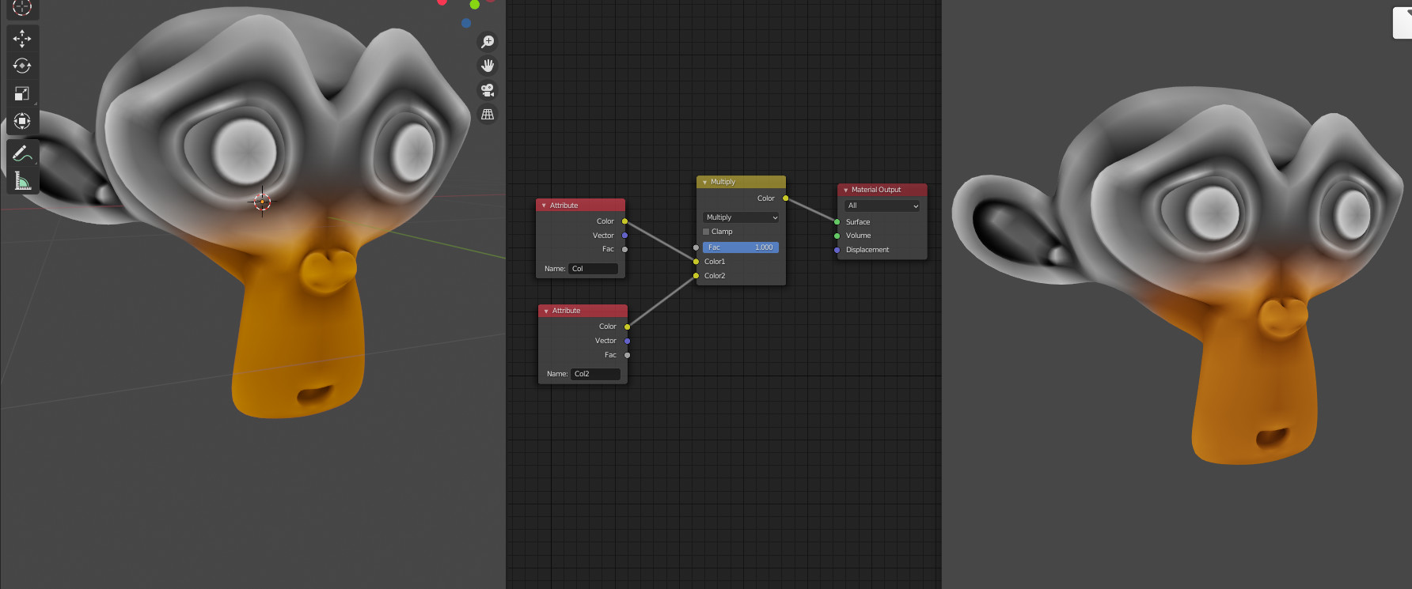Viewport: 1412px width, 589px height.
Task: Open the Multiply blend type dropdown
Action: coord(741,217)
